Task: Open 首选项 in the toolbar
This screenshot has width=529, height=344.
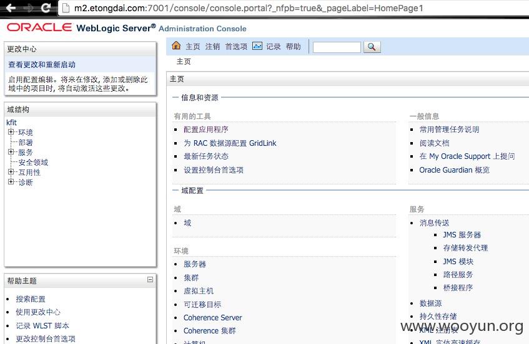Action: click(x=236, y=47)
